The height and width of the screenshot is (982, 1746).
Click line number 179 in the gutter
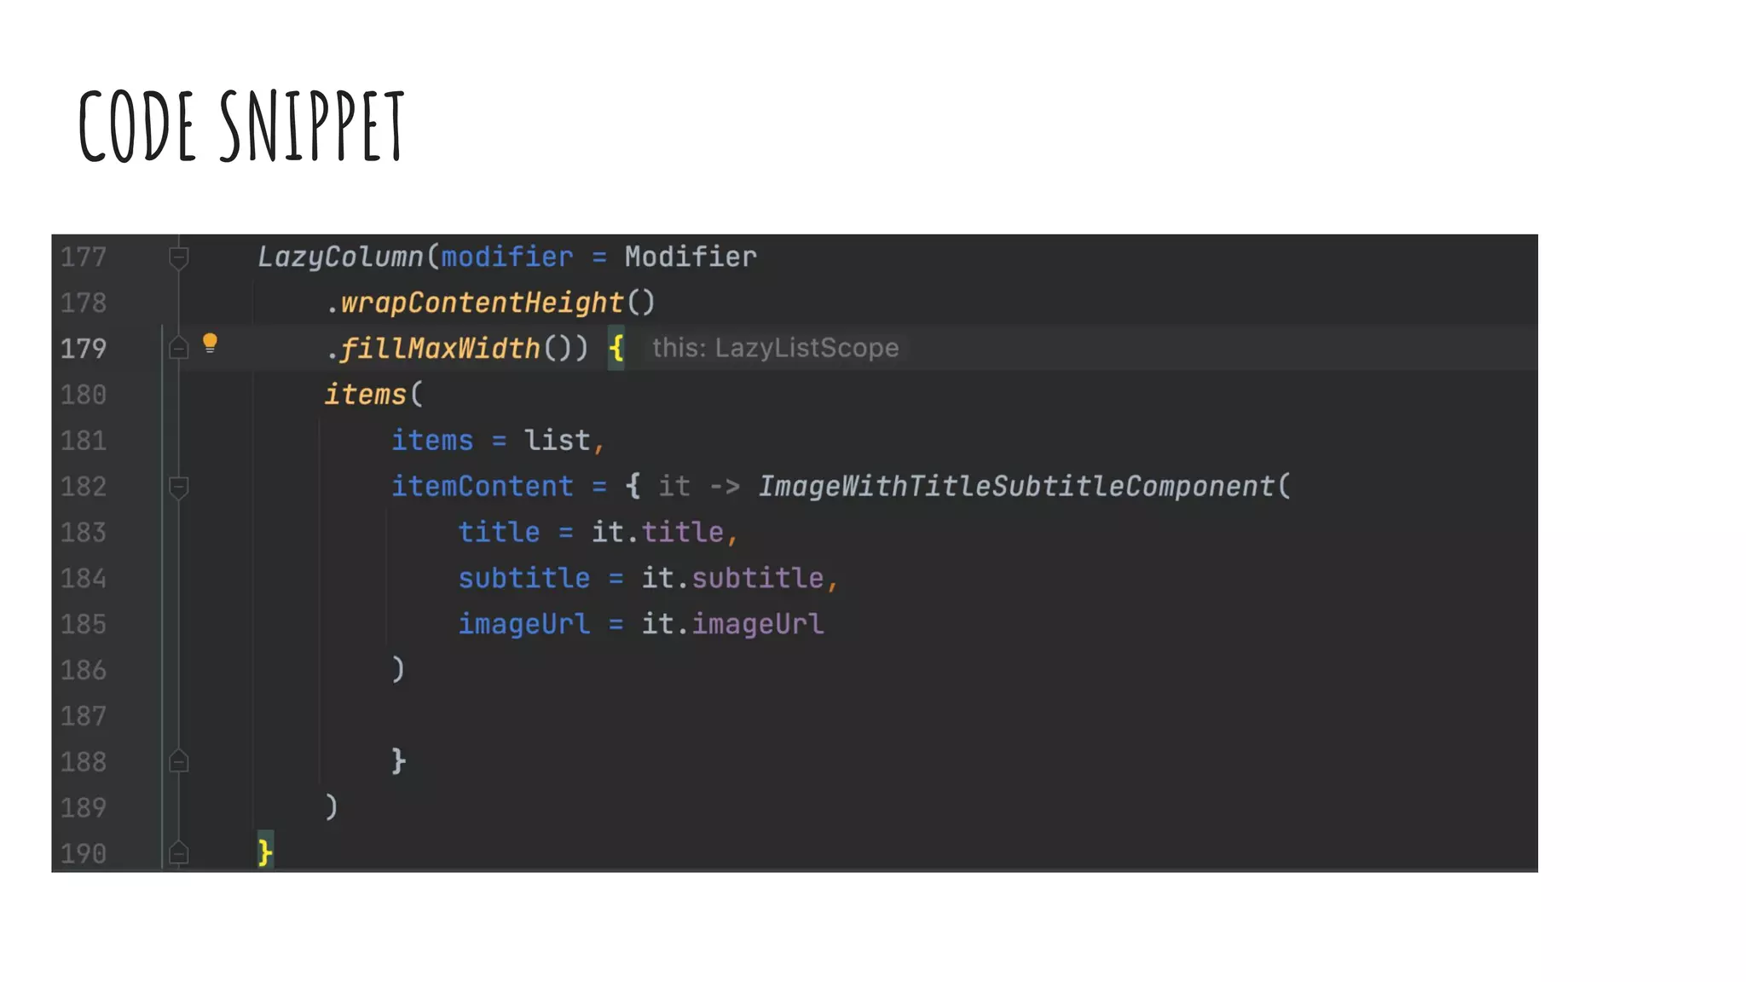(84, 349)
